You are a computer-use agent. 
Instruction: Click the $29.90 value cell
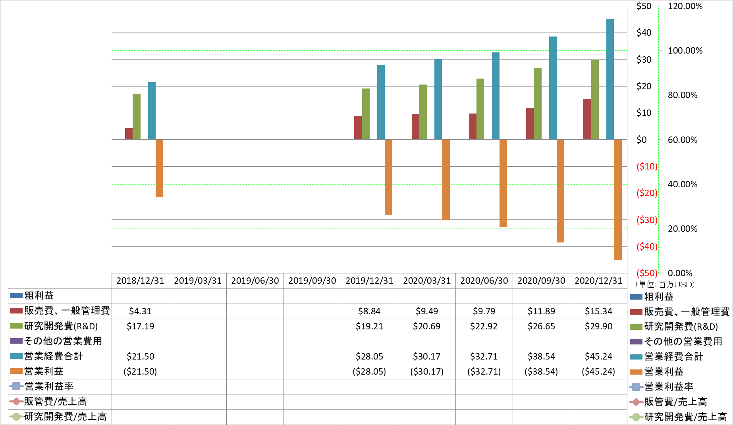point(598,326)
